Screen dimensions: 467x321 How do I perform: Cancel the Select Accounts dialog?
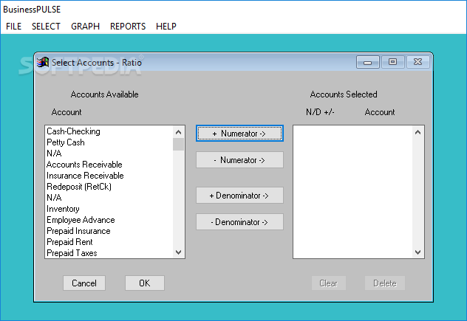pos(84,283)
